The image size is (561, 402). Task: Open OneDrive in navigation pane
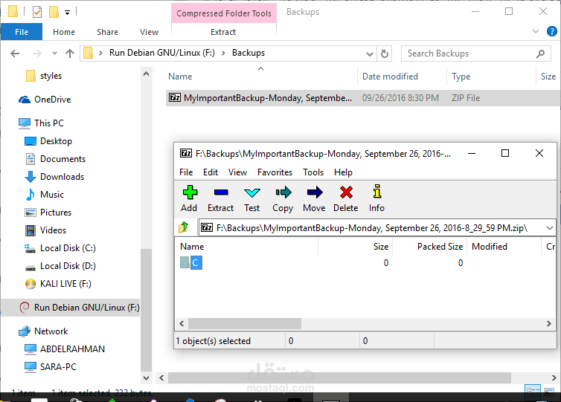click(45, 100)
